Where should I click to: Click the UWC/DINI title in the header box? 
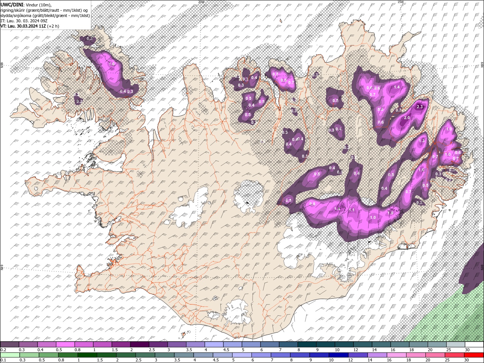click(x=12, y=5)
